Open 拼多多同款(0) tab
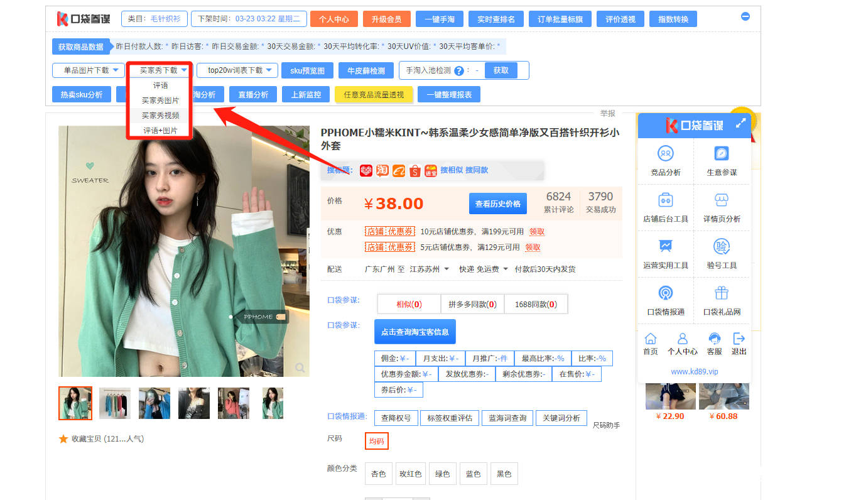This screenshot has height=500, width=856. pos(472,304)
